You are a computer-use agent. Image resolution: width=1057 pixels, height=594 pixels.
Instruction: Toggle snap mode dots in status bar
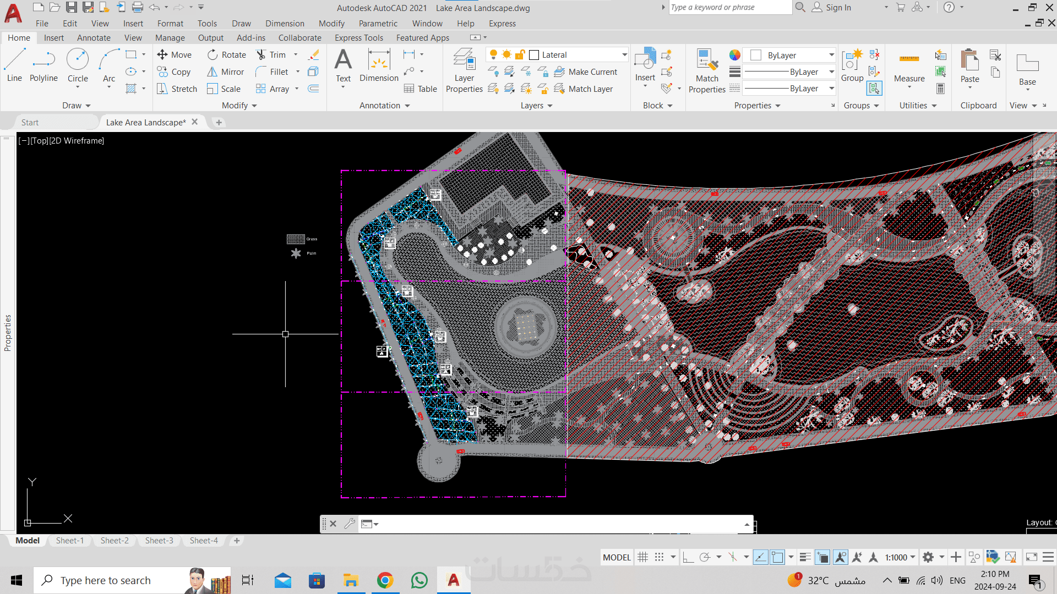point(659,557)
